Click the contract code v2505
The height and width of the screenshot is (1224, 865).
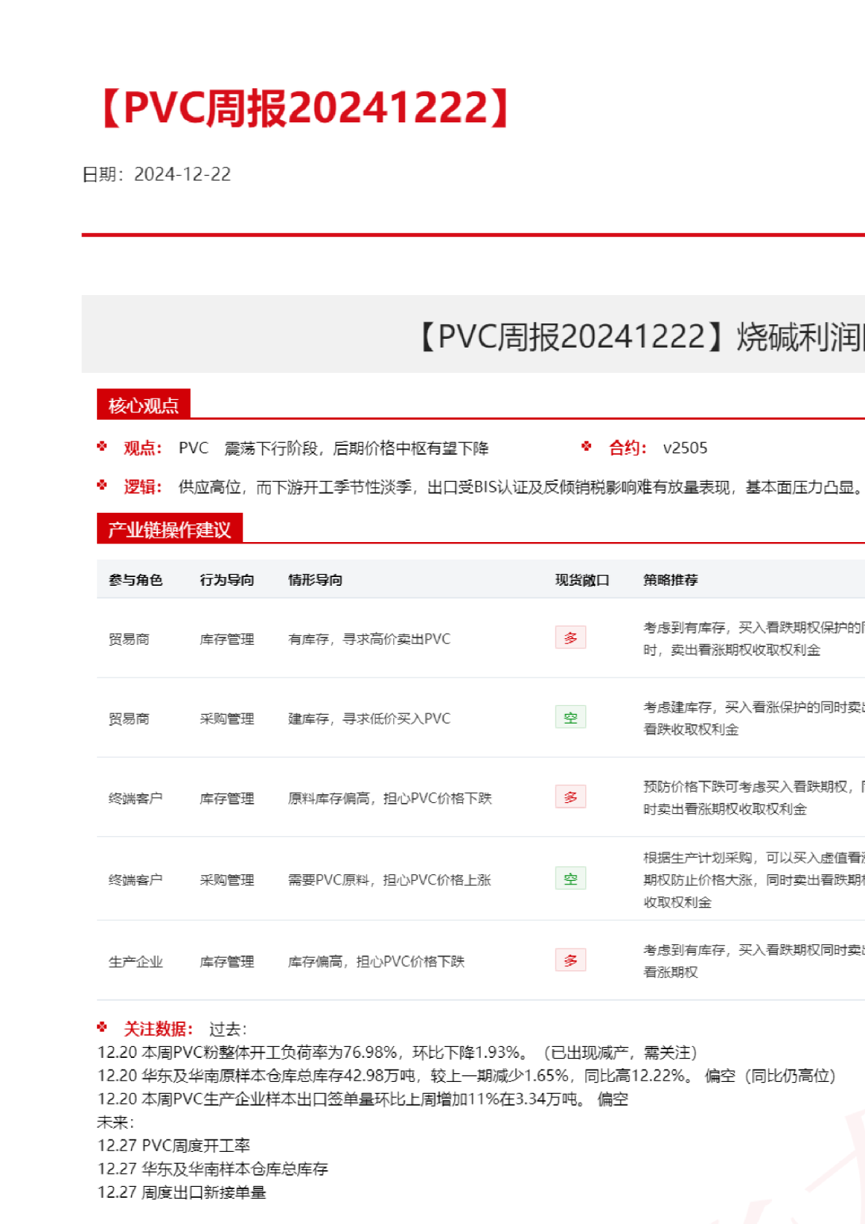(x=685, y=448)
